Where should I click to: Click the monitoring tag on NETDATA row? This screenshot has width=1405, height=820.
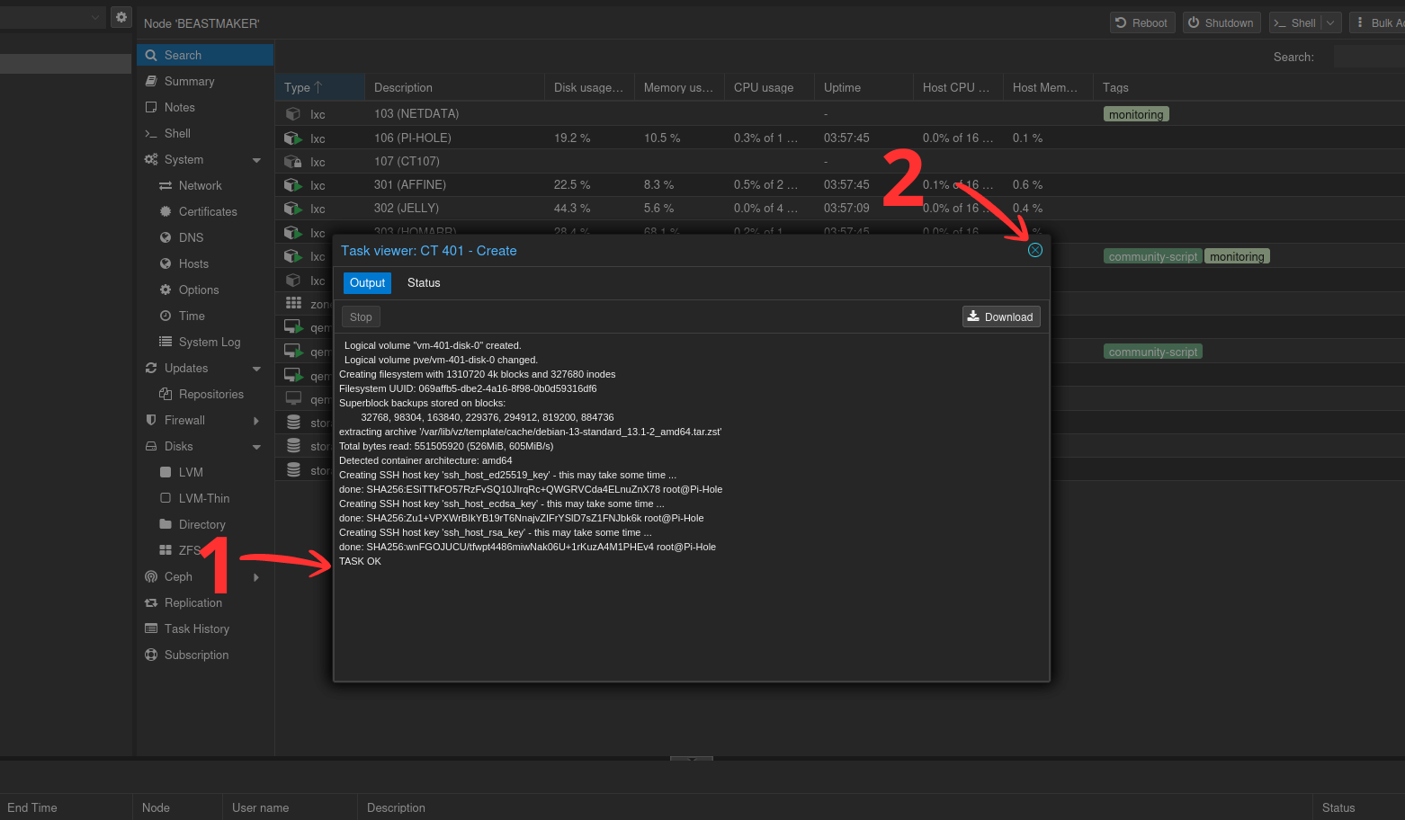[x=1136, y=114]
